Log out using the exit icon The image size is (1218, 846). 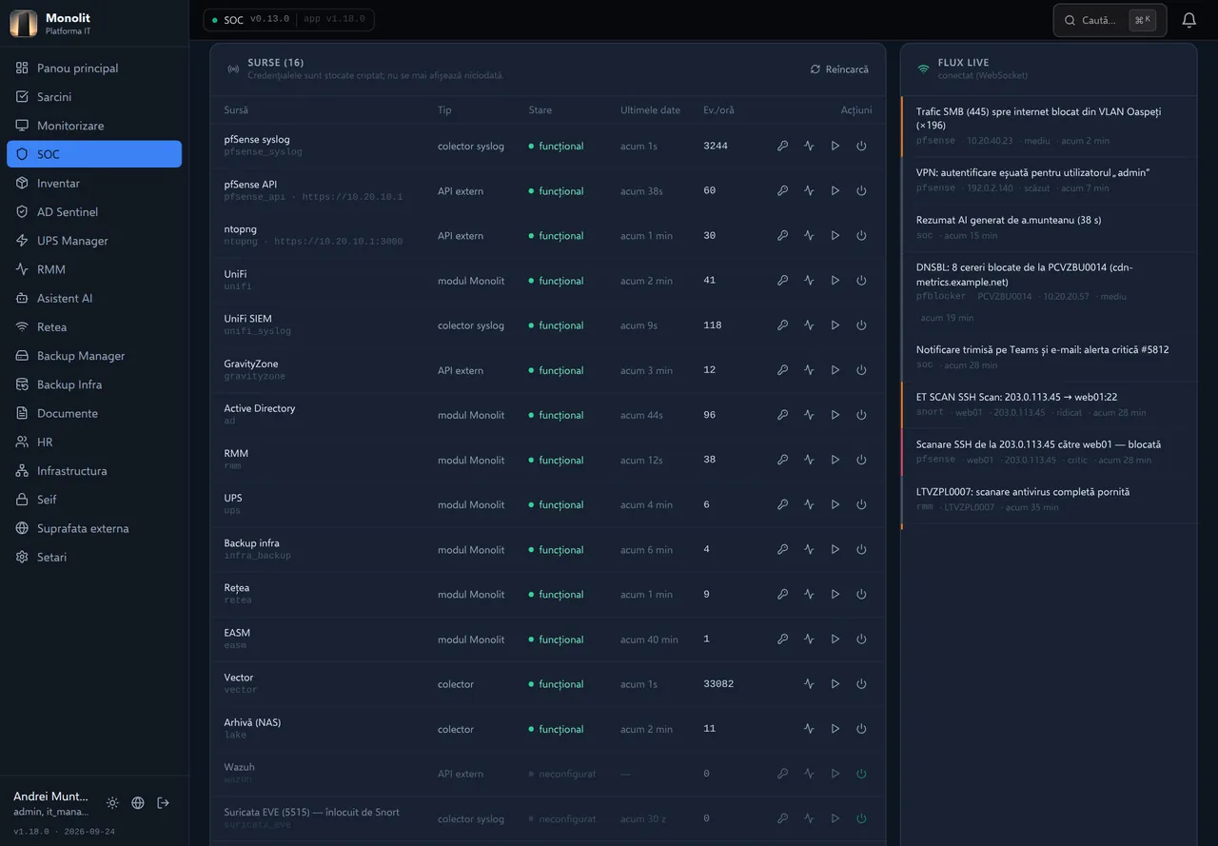164,803
